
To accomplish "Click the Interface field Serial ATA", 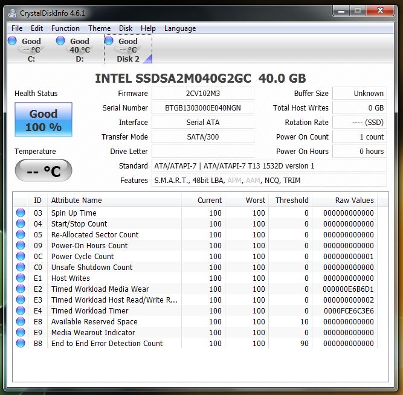I will coord(203,123).
